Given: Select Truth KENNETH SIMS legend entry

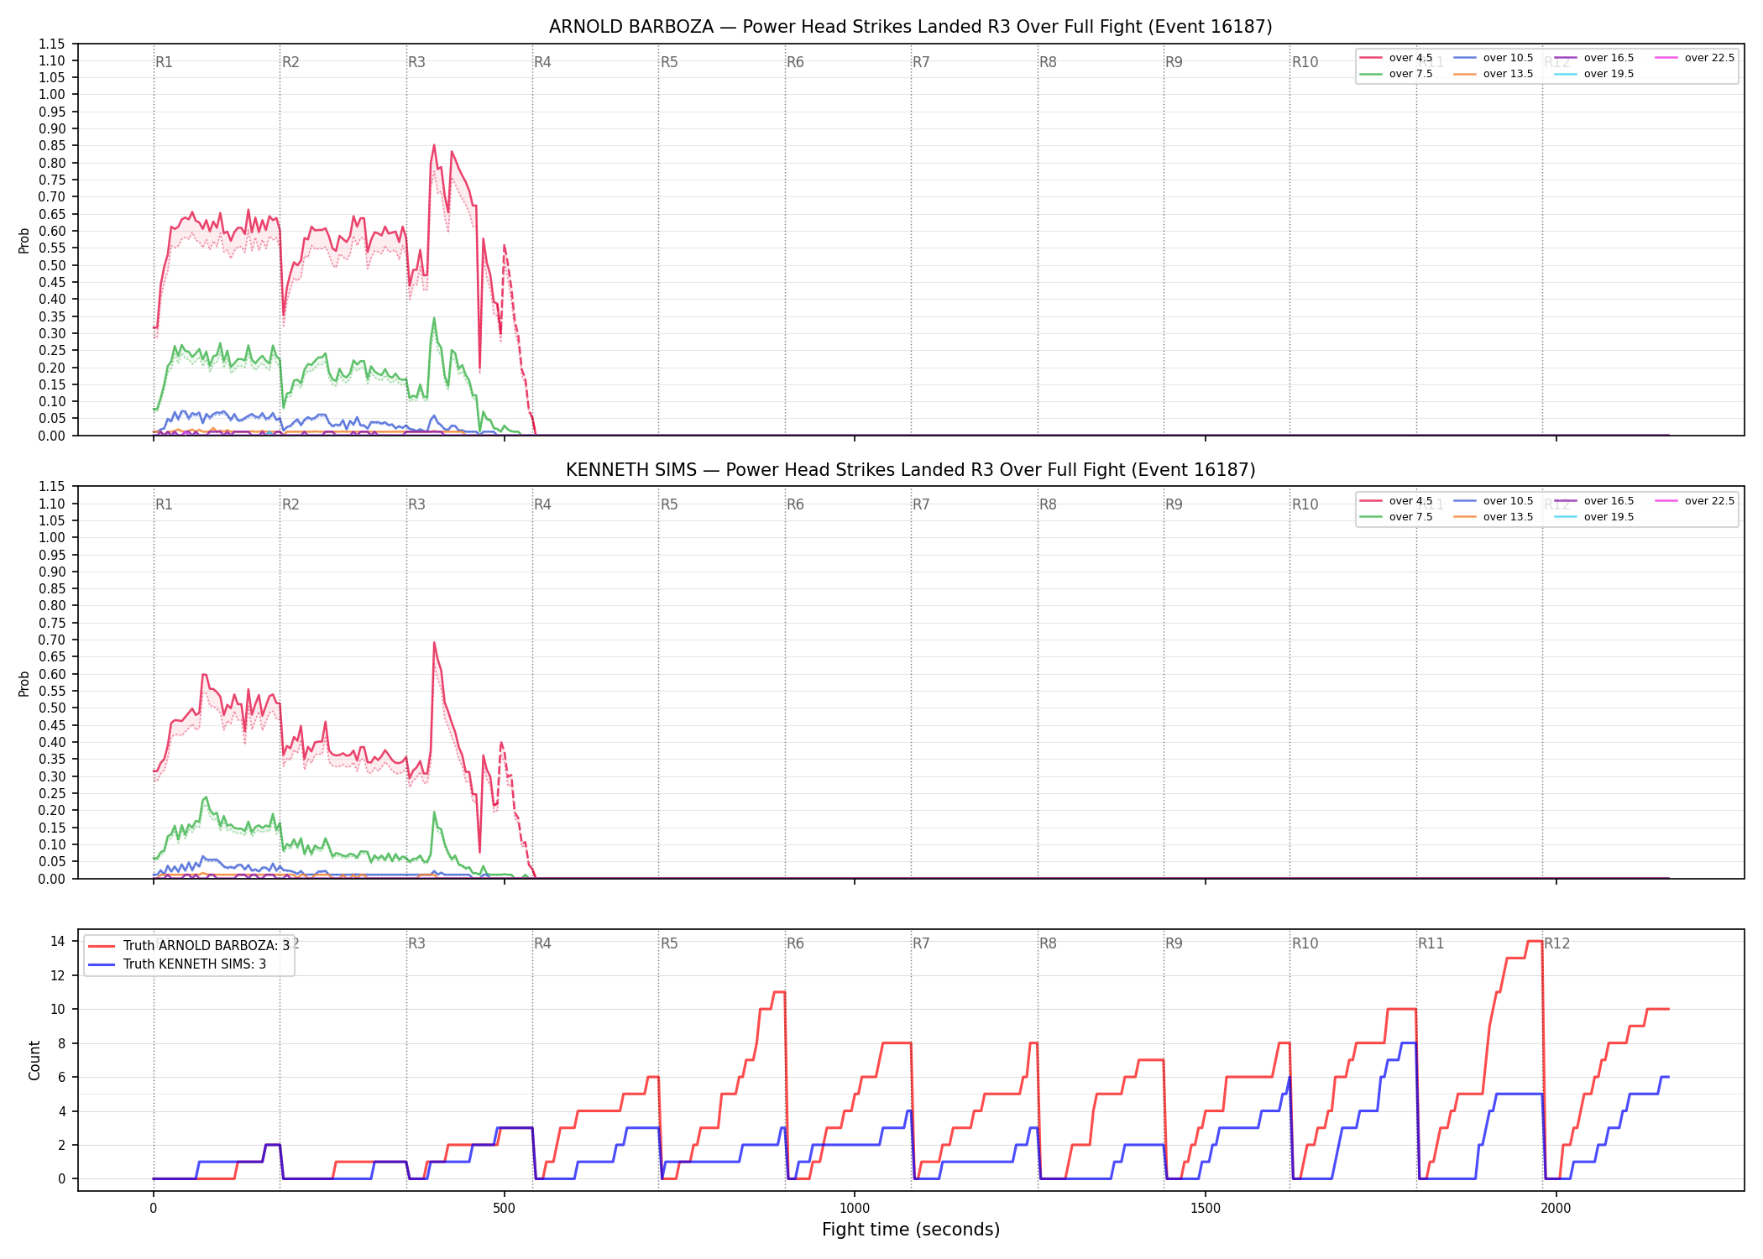Looking at the screenshot, I should (x=177, y=964).
